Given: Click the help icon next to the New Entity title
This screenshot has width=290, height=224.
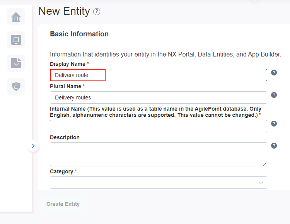Looking at the screenshot, I should (97, 12).
